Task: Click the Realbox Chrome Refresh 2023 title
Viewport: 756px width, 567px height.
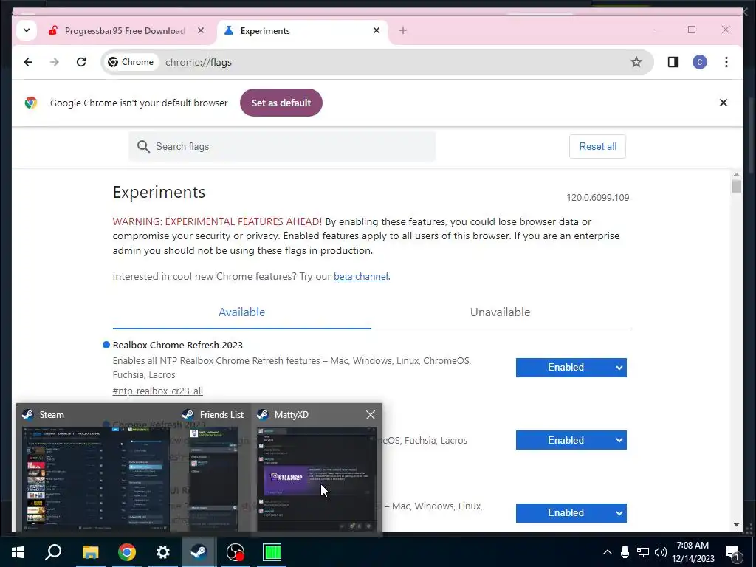Action: [177, 346]
